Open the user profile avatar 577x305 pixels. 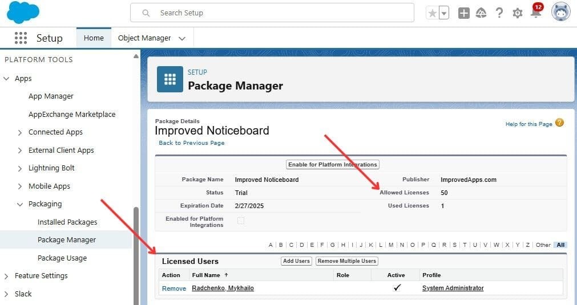coord(560,12)
